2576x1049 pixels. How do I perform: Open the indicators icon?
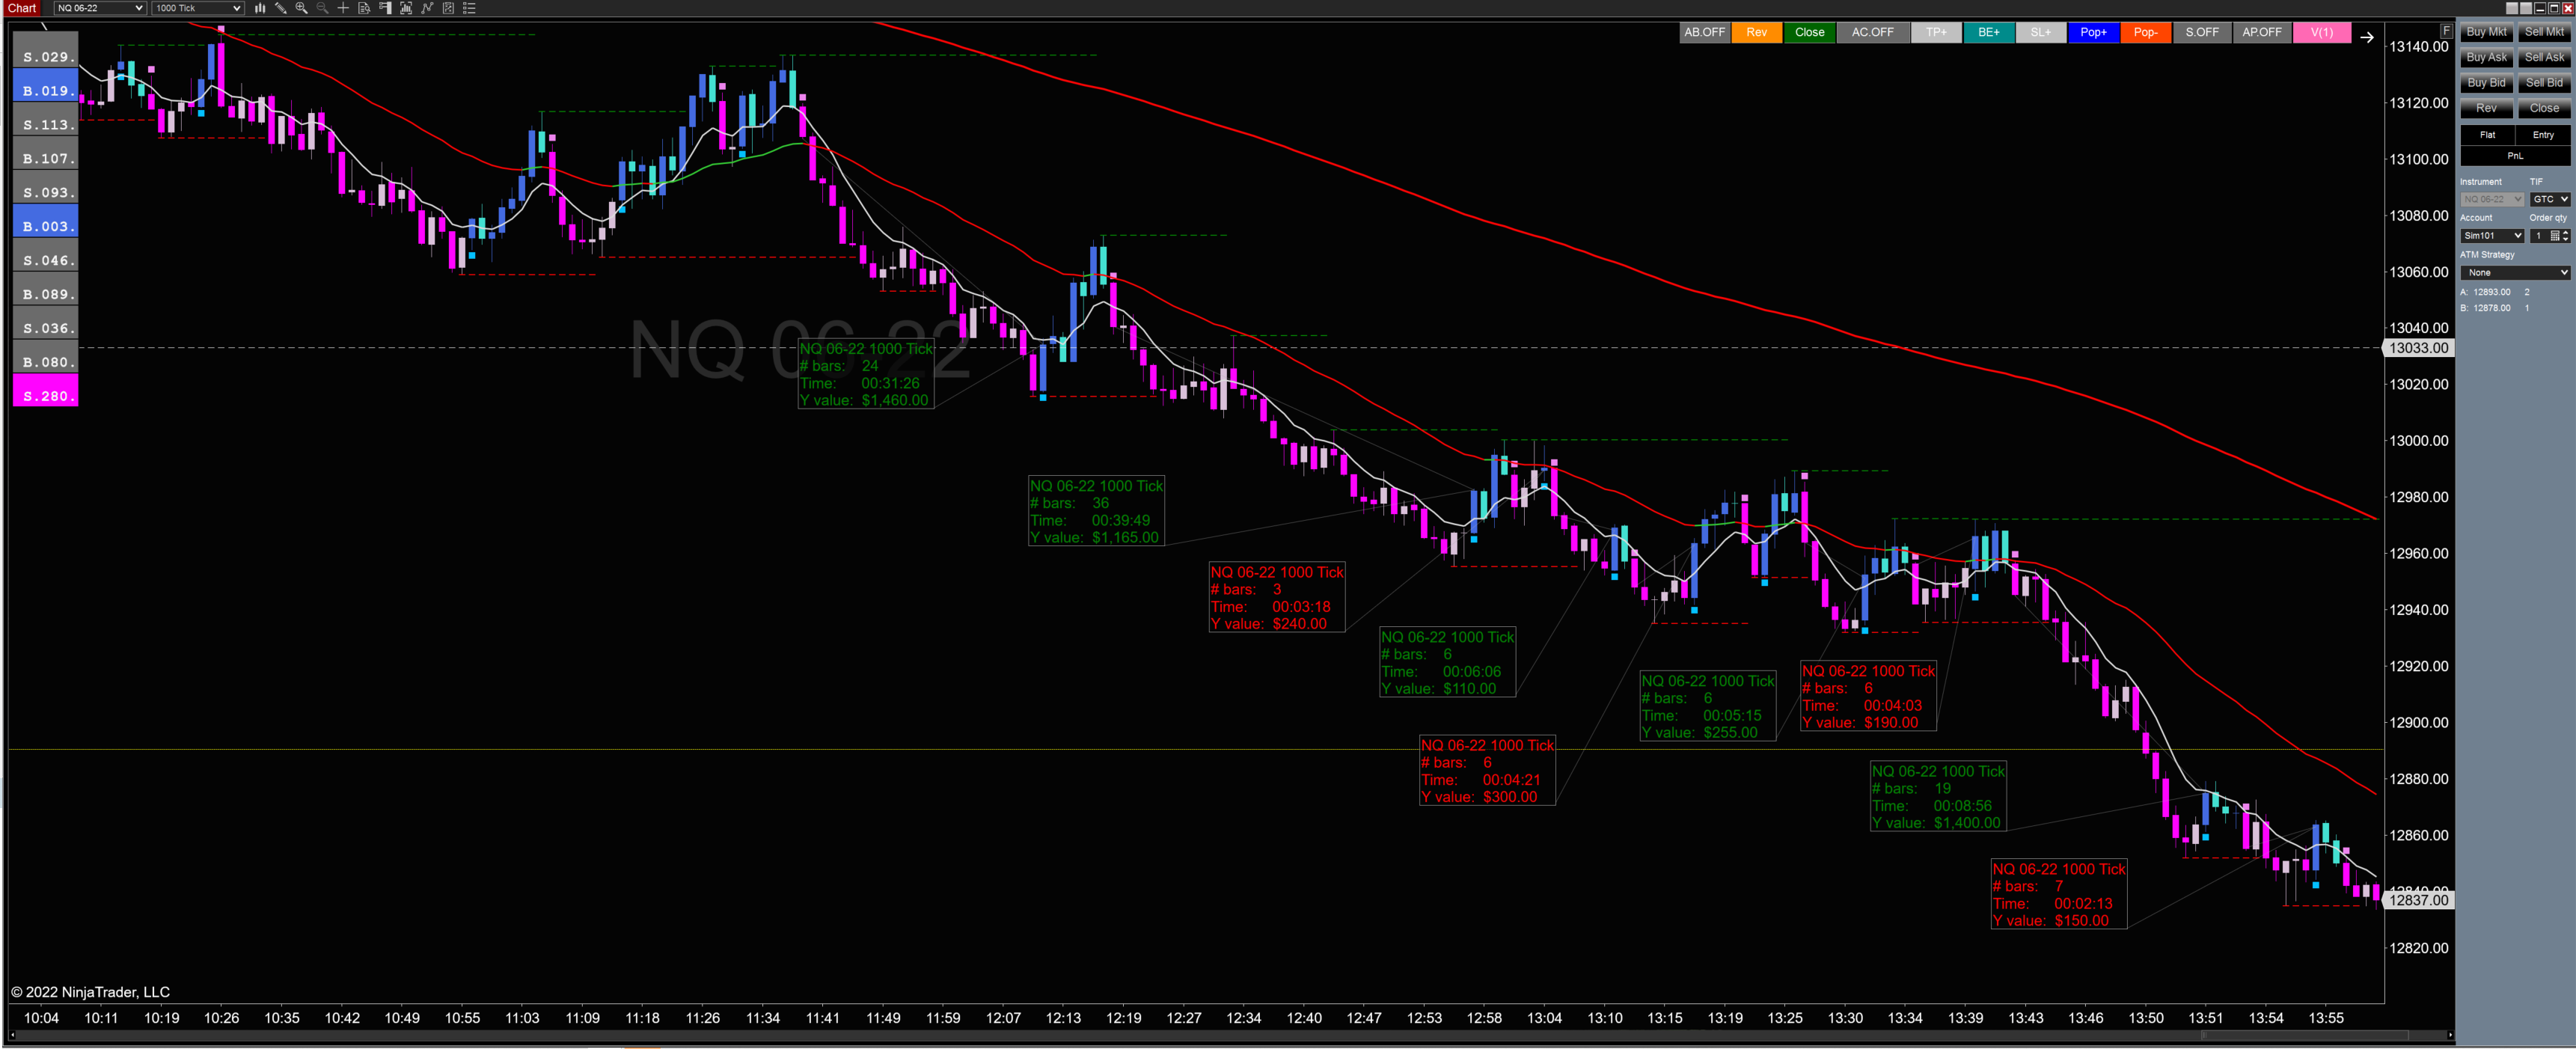point(427,8)
